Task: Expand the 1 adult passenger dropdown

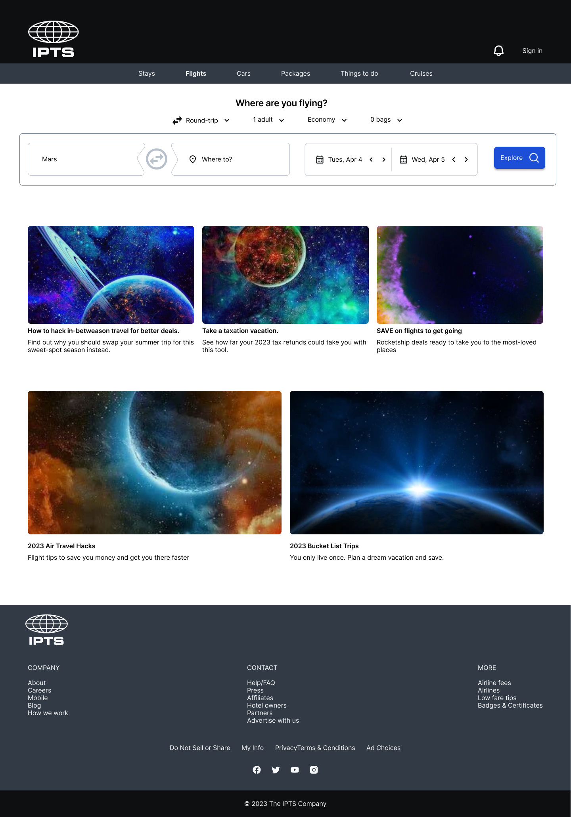Action: (x=269, y=120)
